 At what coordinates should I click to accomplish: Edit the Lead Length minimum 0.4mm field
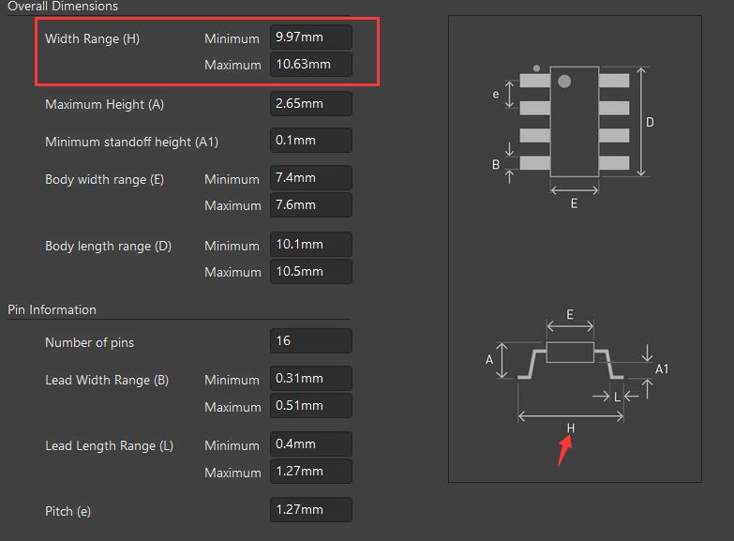(x=311, y=443)
